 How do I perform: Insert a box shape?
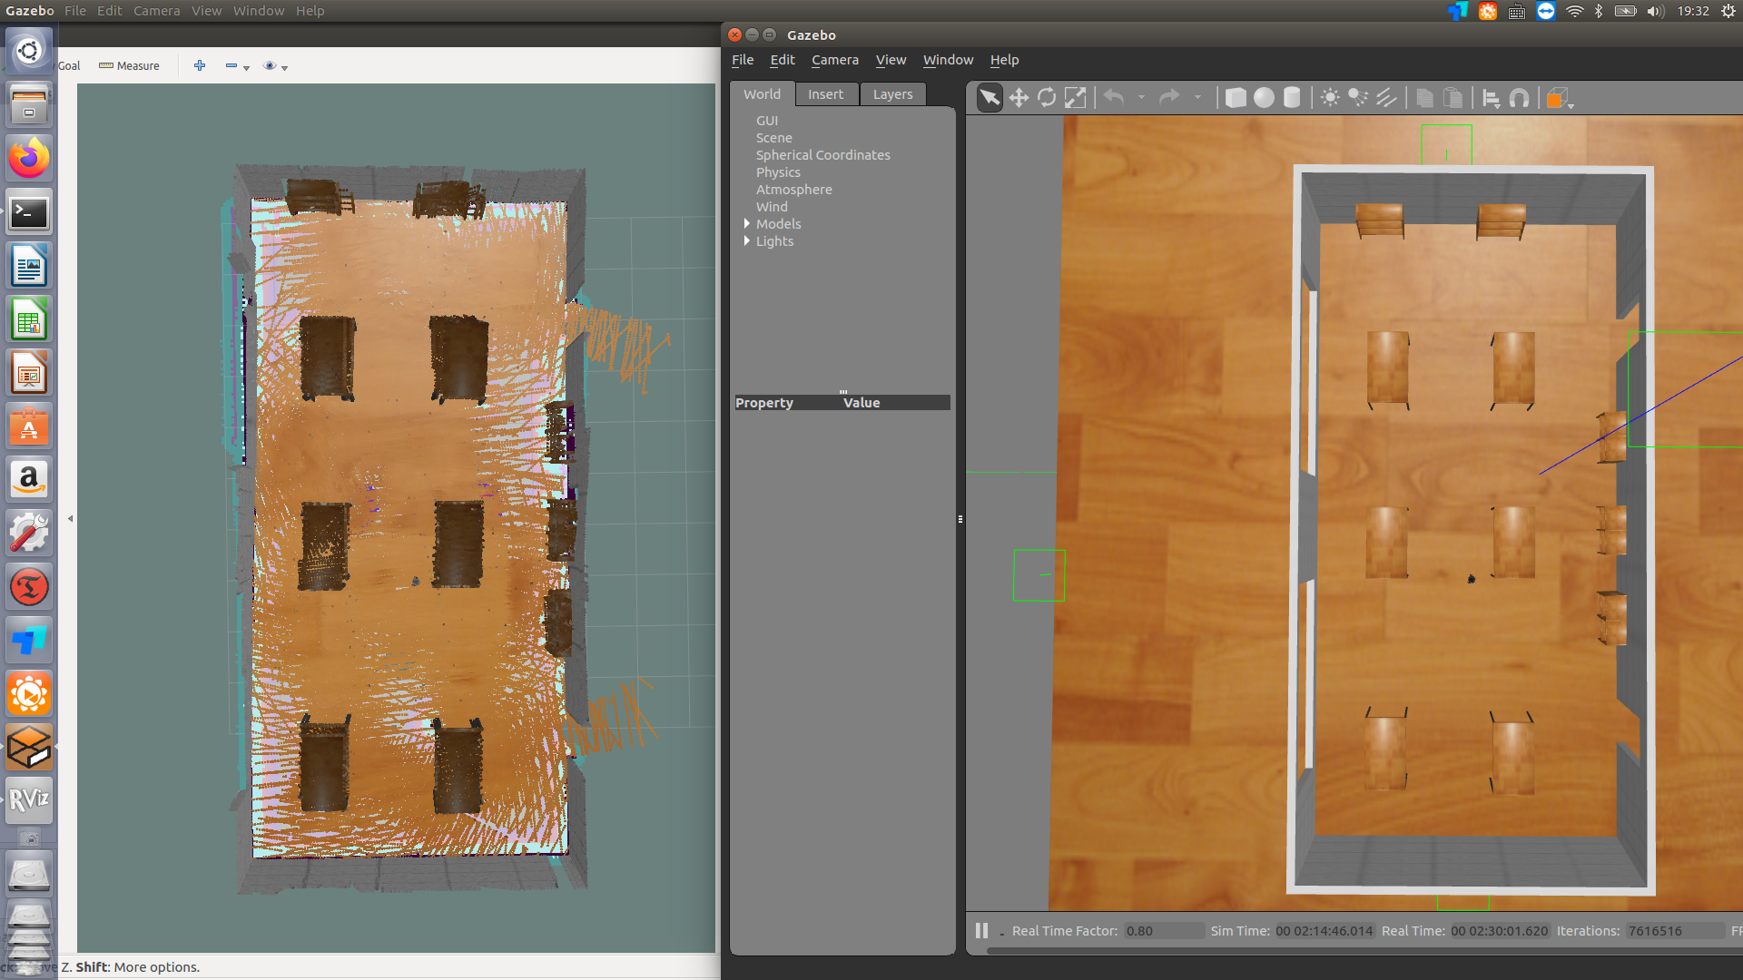[1235, 98]
